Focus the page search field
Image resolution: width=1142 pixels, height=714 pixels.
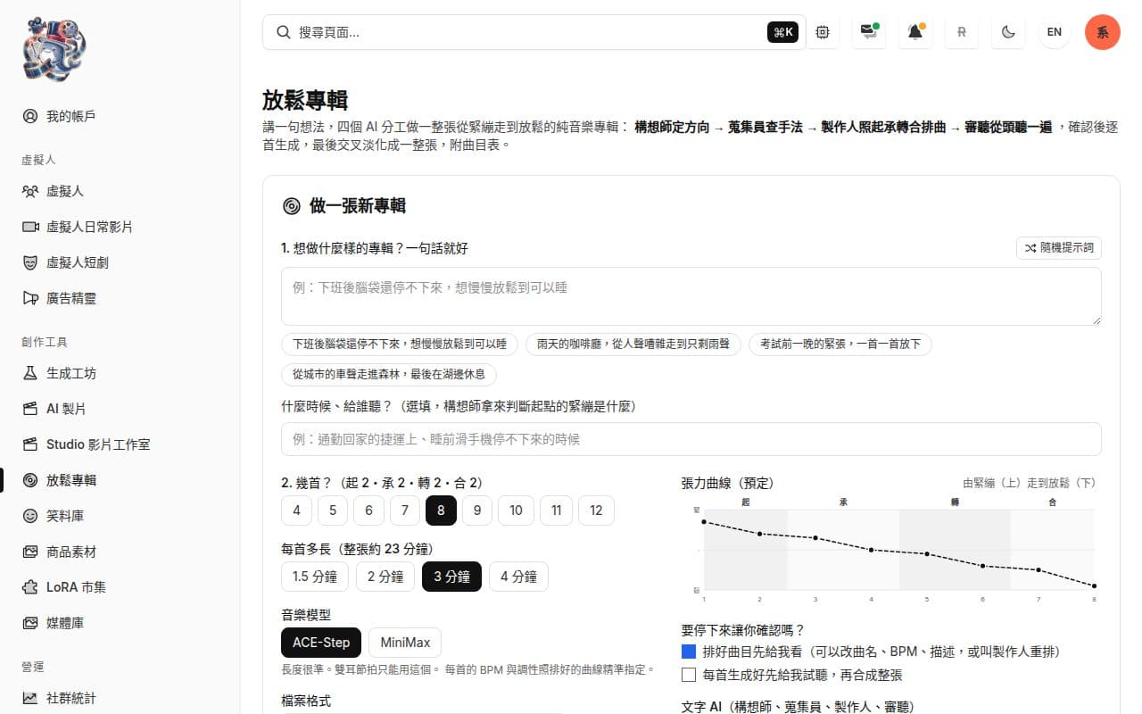click(534, 32)
